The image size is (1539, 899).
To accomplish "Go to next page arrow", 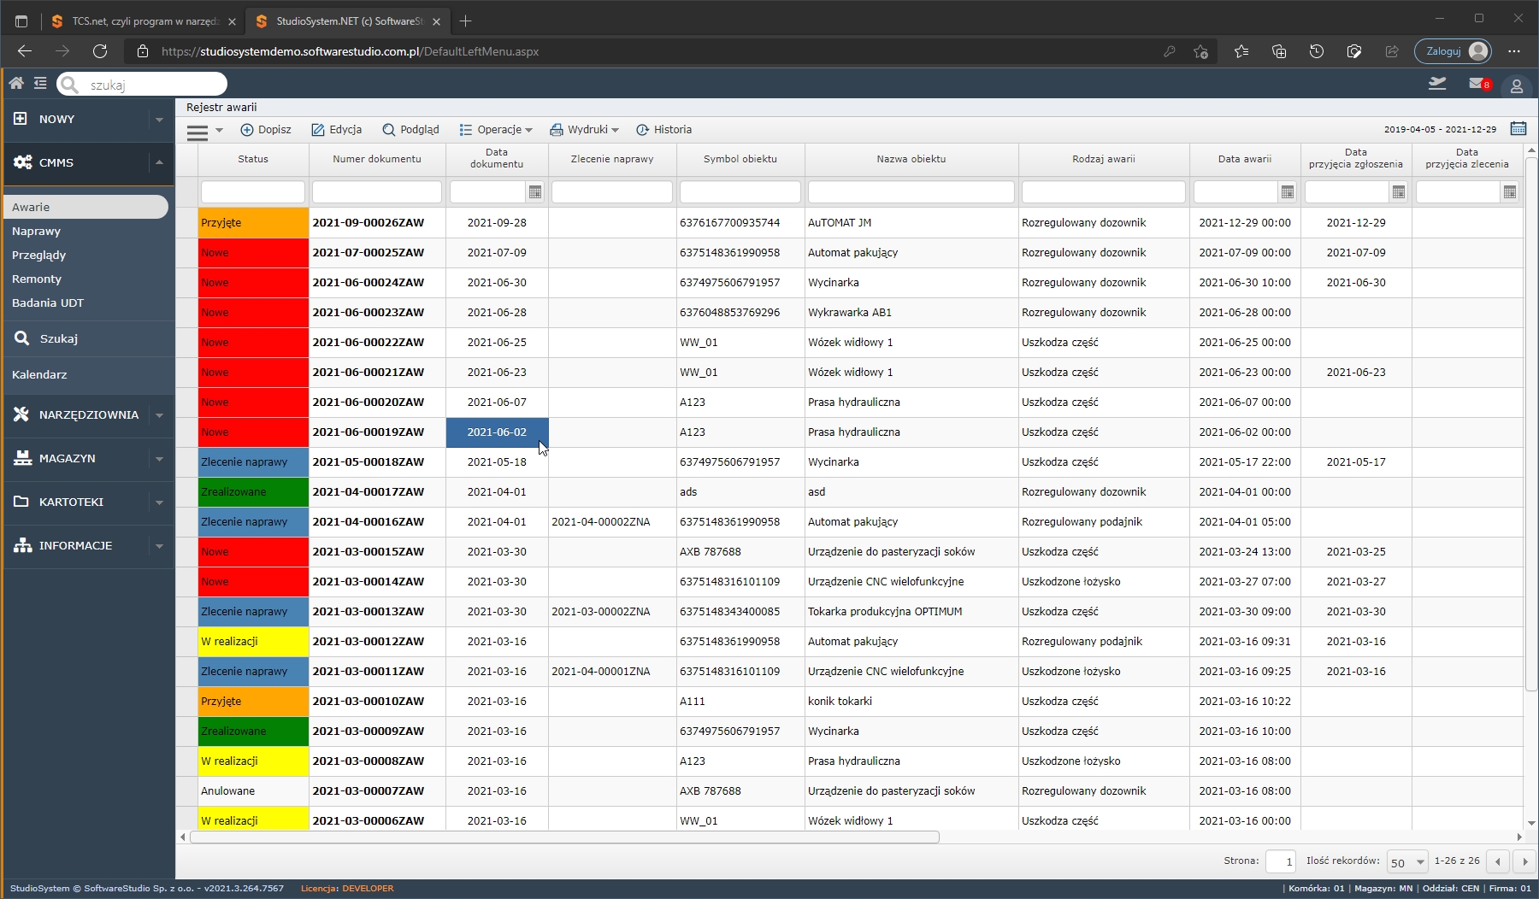I will pos(1525,861).
